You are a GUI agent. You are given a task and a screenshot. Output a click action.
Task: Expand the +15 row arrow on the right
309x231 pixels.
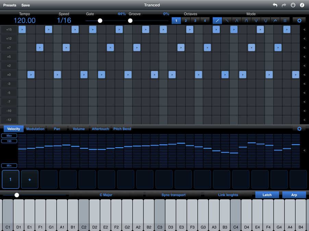point(304,30)
